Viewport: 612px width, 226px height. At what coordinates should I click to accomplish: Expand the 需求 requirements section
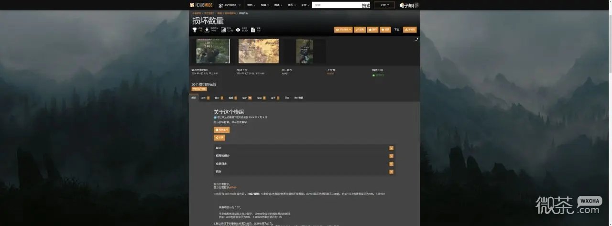391,148
